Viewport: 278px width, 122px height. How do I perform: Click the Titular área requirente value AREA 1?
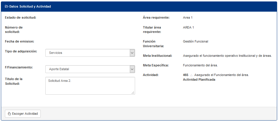[x=188, y=27]
